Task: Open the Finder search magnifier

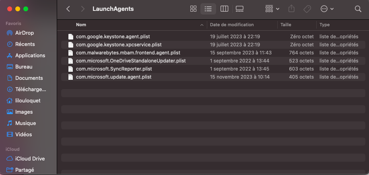Action: click(x=358, y=9)
